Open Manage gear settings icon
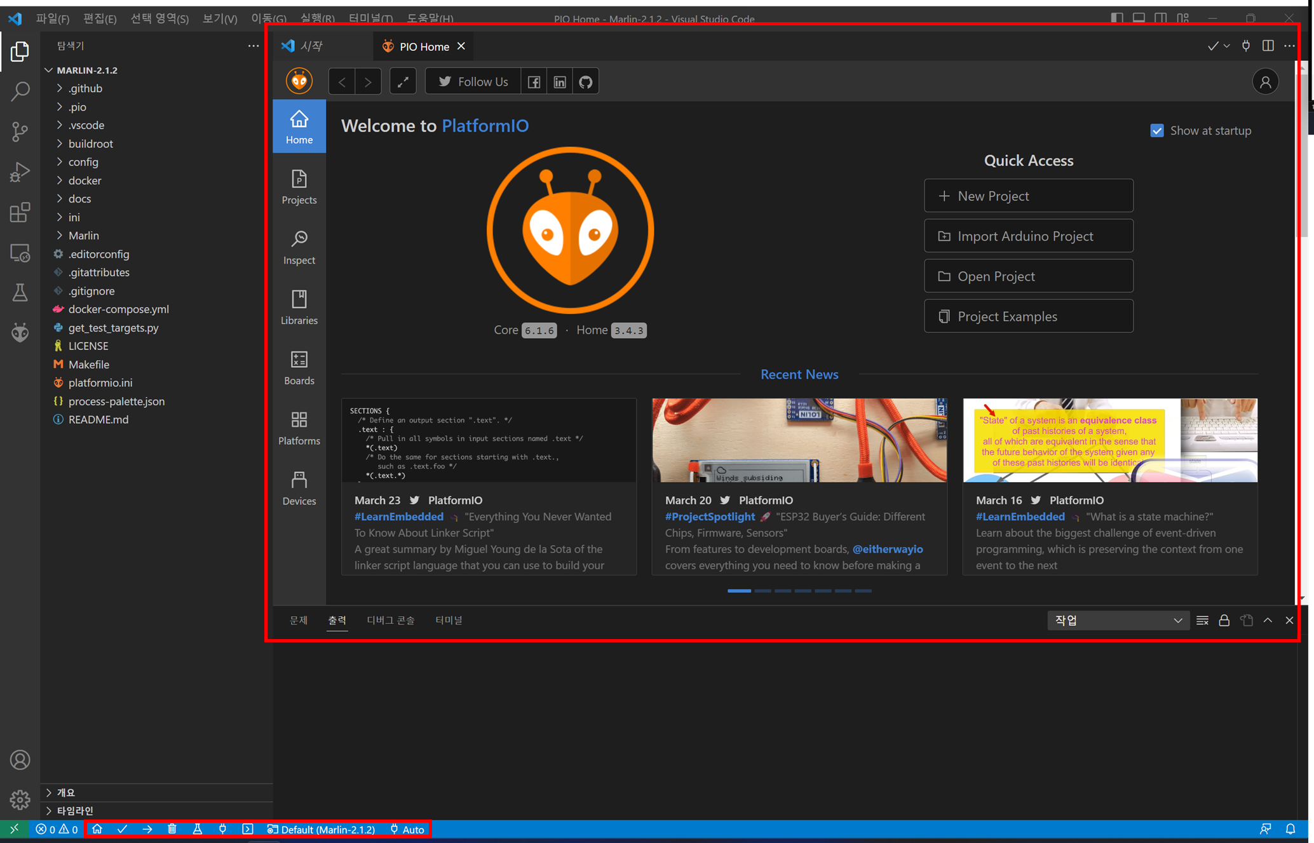Image resolution: width=1314 pixels, height=843 pixels. [x=20, y=800]
